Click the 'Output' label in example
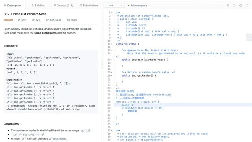Image resolution: width=252 pixels, height=142 pixels. [x=11, y=69]
